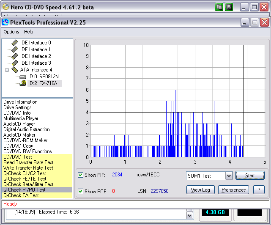Open Q-Check Beta/Jitter Test
Screen dimensions: 271x225
(x=28, y=184)
